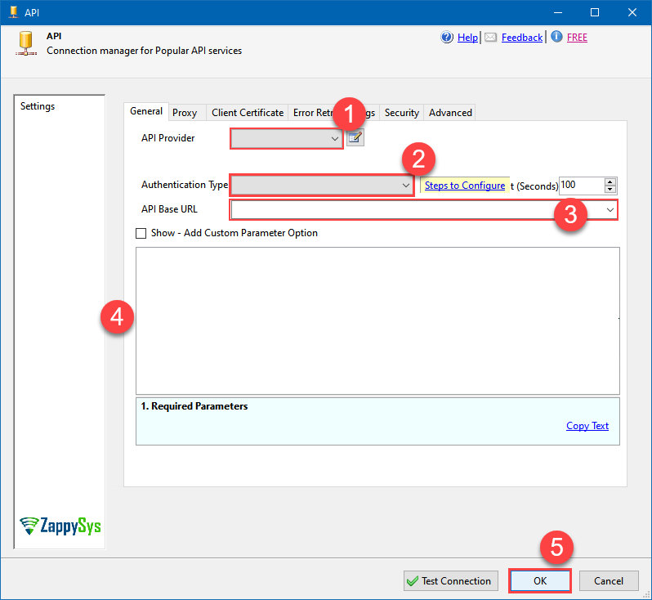Open the Error Retry Settings tab
Screen dimensions: 652x600
(x=334, y=113)
